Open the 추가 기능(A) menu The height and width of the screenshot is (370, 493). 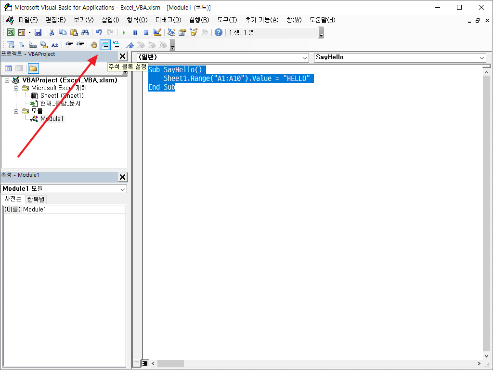coord(261,20)
